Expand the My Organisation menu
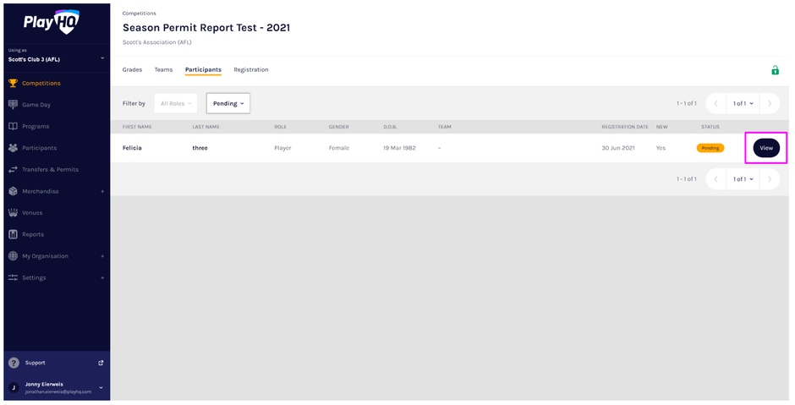The image size is (795, 405). (x=102, y=256)
